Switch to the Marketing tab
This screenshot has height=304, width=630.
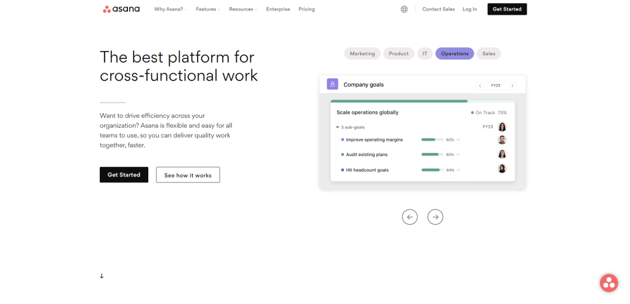[362, 53]
